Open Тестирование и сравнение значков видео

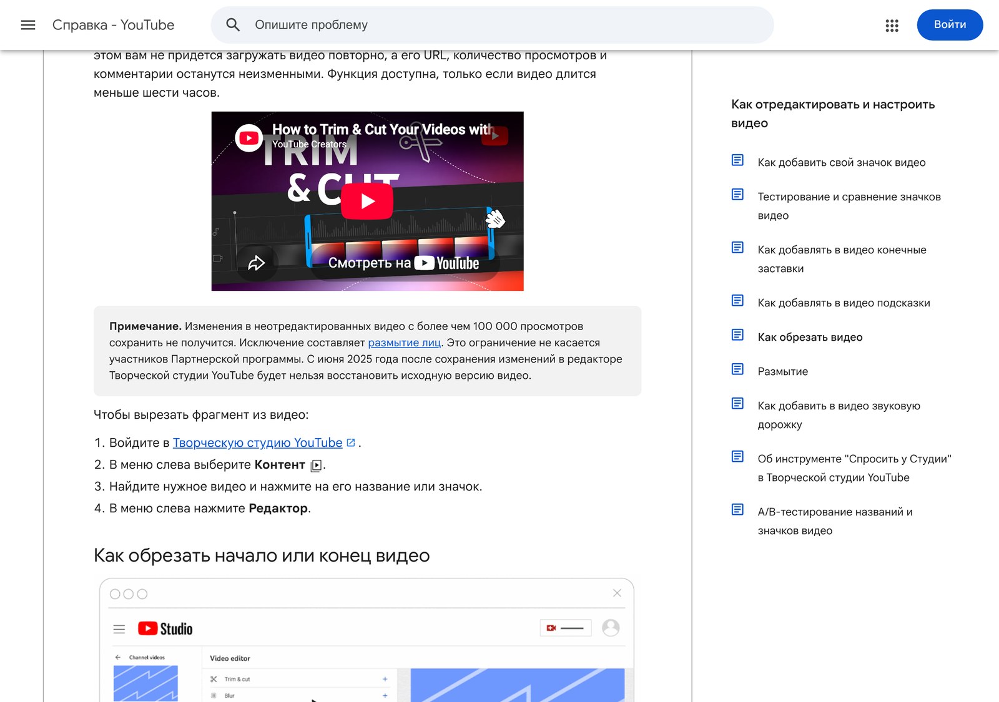point(849,206)
